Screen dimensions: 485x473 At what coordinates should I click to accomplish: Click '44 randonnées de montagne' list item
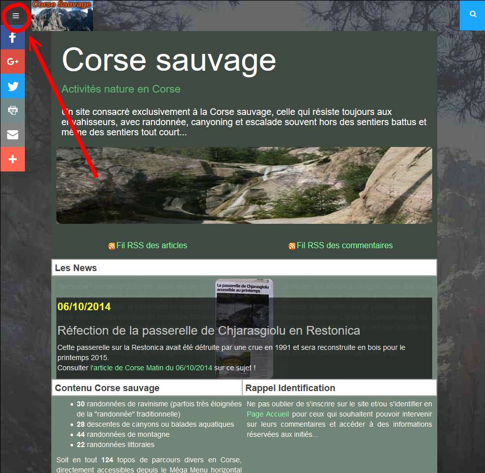tap(123, 434)
